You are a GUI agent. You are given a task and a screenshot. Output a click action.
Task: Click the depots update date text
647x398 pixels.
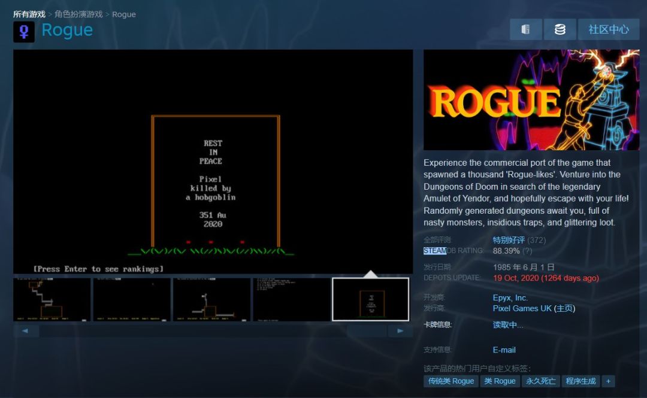coord(546,278)
